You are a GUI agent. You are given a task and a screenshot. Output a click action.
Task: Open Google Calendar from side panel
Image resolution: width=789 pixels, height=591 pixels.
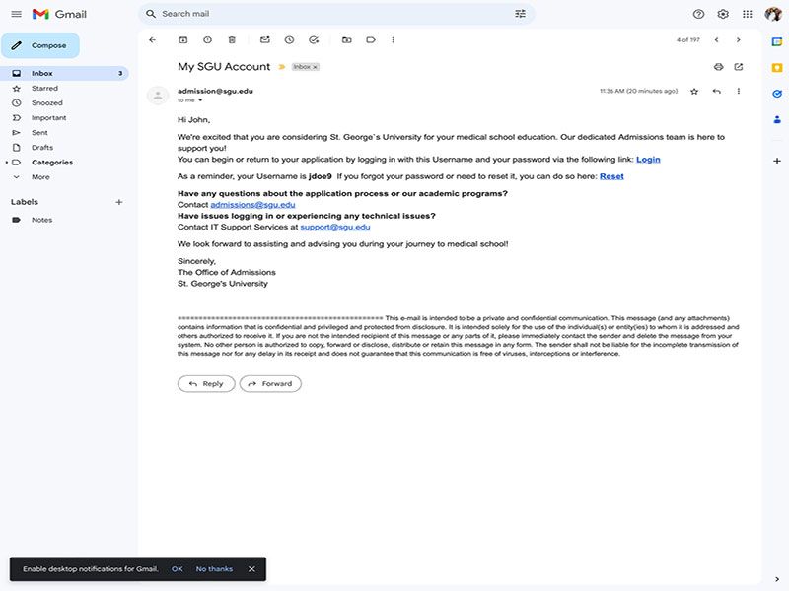(775, 40)
